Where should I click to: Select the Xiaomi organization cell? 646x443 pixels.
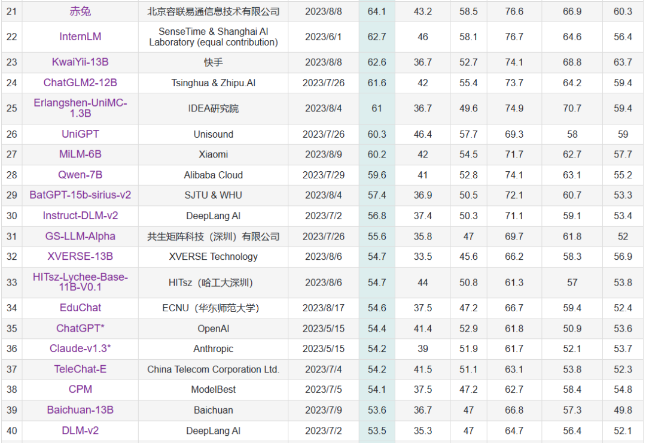(x=214, y=154)
